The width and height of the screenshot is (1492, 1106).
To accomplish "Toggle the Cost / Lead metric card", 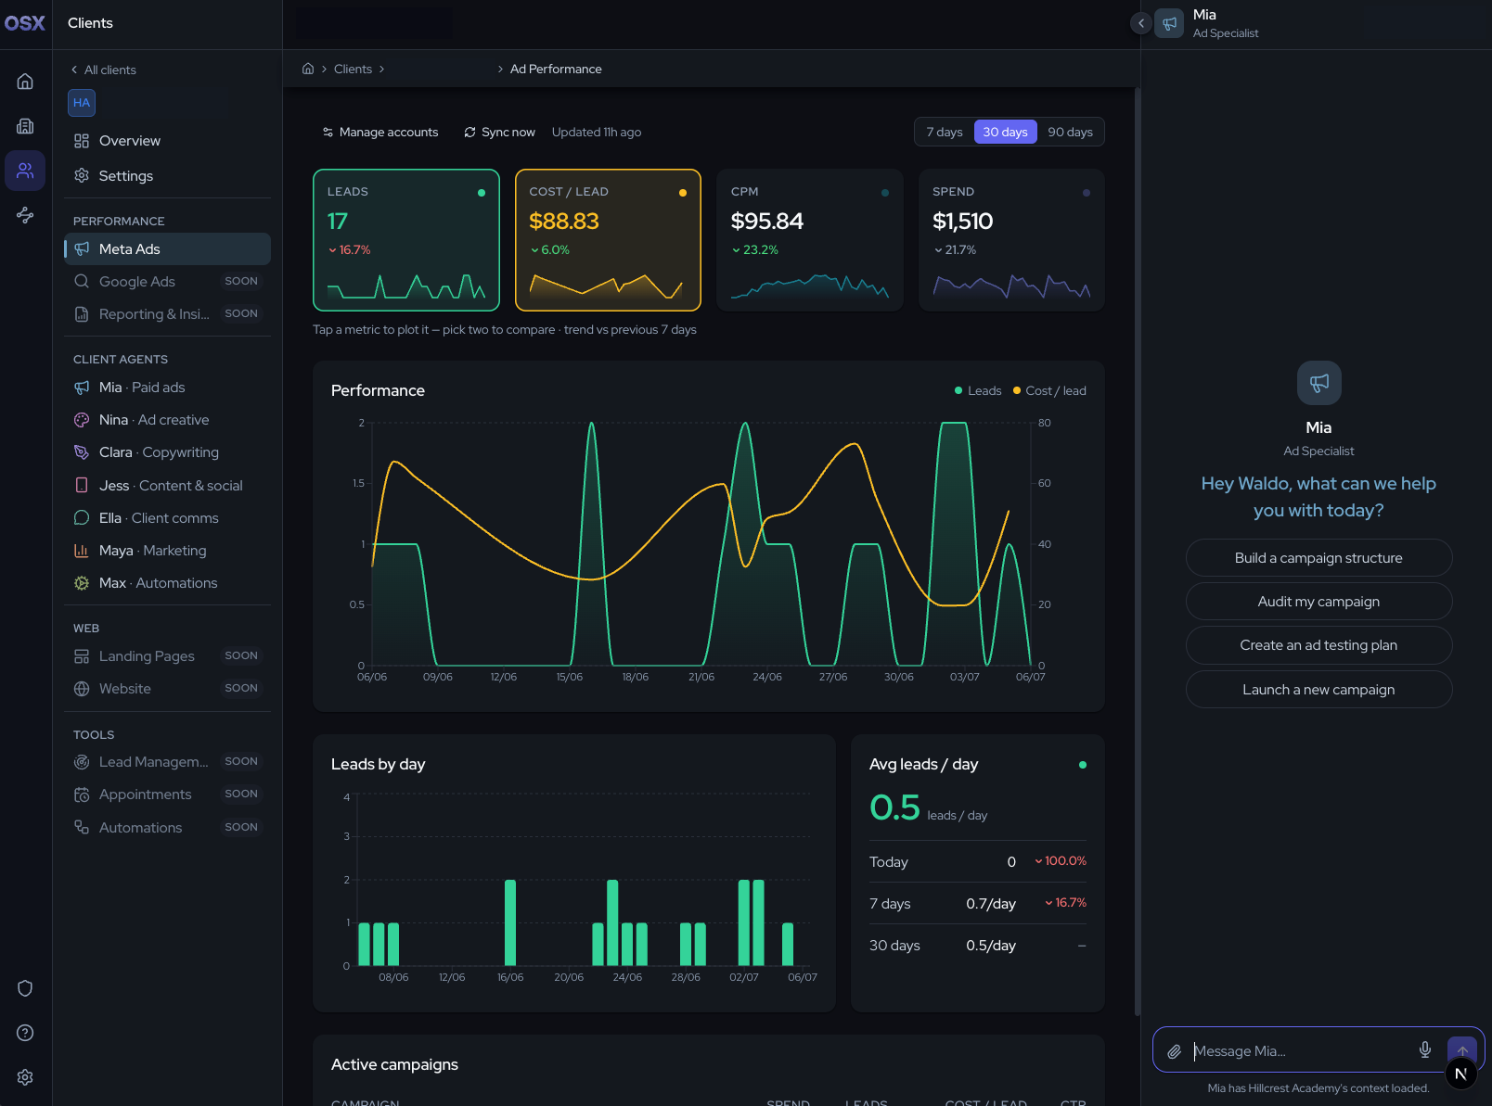I will point(608,240).
